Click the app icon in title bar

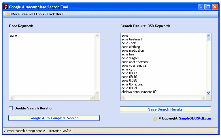[6, 7]
